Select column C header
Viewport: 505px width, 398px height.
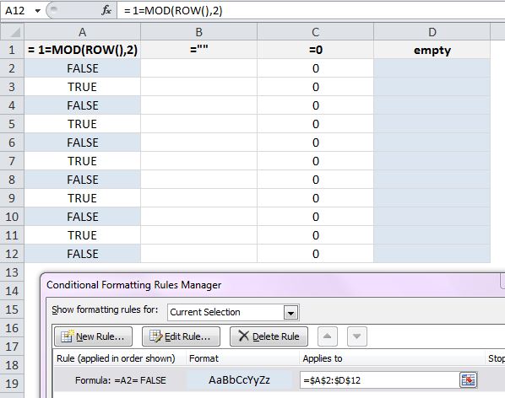coord(315,32)
